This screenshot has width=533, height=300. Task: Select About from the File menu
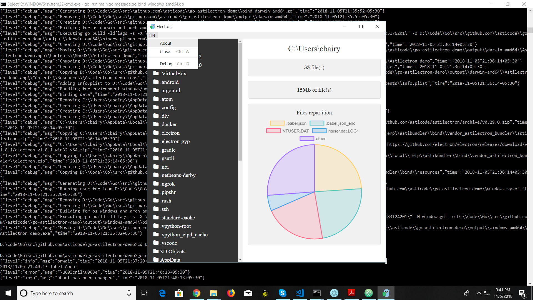(165, 43)
